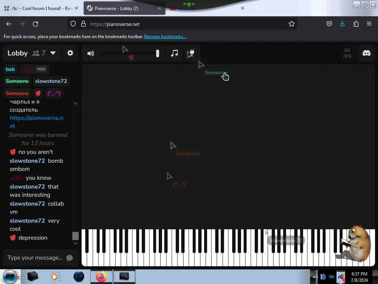Open the media player taskbar icon
This screenshot has width=378, height=284.
click(x=55, y=277)
